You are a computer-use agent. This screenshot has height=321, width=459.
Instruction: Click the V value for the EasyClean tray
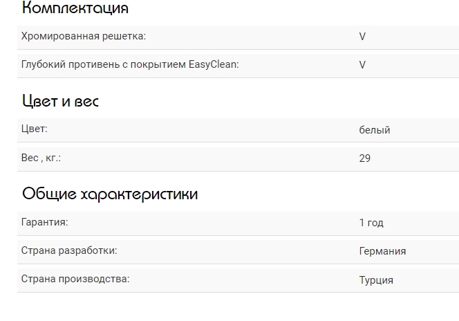362,65
